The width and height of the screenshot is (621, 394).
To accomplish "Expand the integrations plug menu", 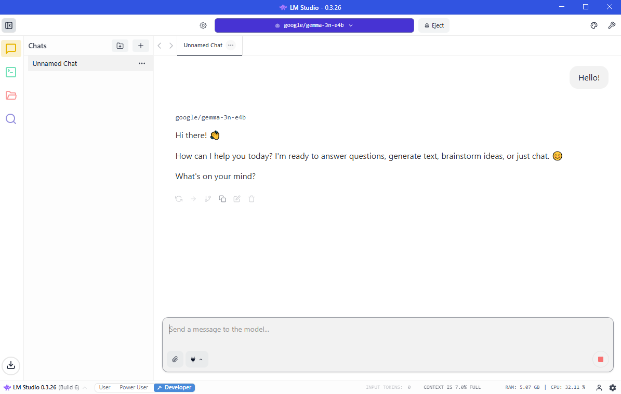I will pyautogui.click(x=197, y=359).
